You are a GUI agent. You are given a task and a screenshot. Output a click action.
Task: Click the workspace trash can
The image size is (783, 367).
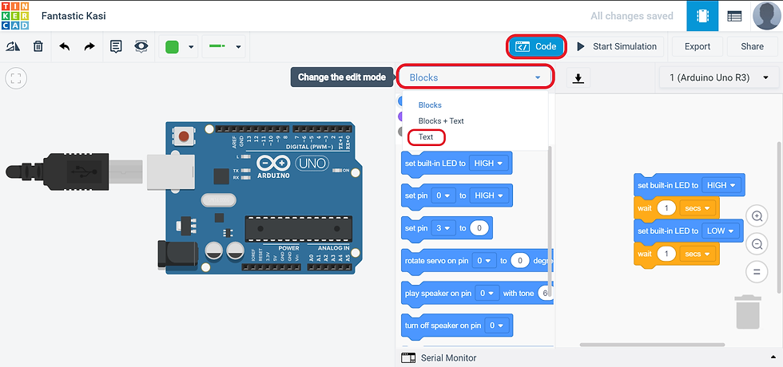(748, 312)
